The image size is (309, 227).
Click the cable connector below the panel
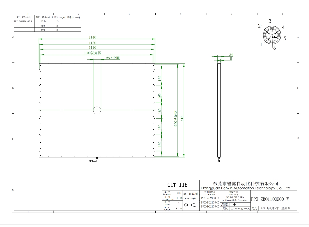93,160
